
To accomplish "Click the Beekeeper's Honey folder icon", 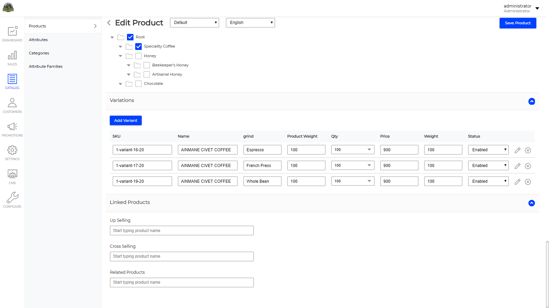I will click(x=137, y=65).
